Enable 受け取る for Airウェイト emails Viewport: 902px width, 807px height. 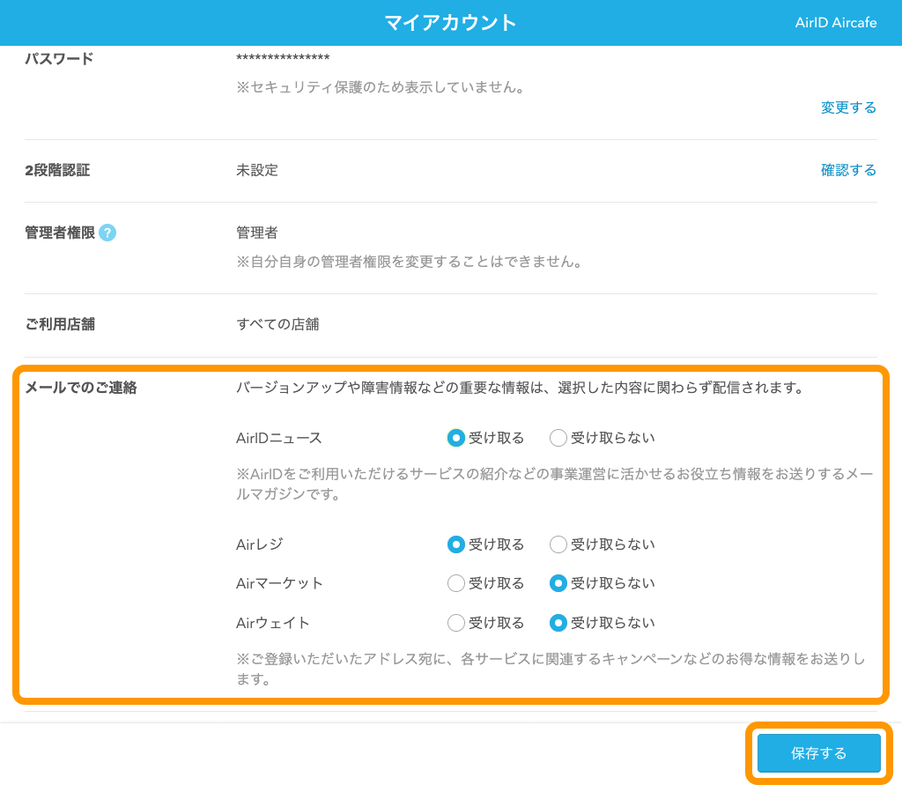point(455,623)
